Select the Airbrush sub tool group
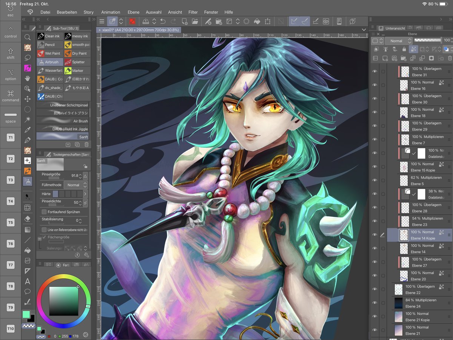 tap(50, 62)
